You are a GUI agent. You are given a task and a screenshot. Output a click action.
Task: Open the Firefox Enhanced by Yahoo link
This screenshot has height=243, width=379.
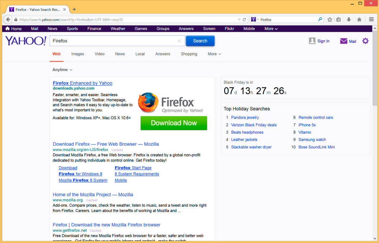click(82, 83)
